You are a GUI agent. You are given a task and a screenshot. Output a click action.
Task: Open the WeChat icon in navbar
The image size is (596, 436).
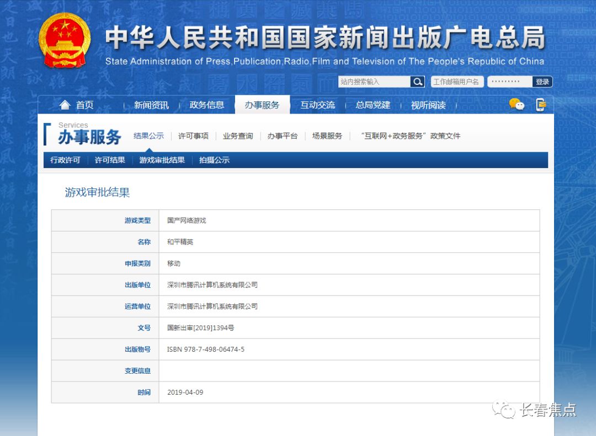517,105
